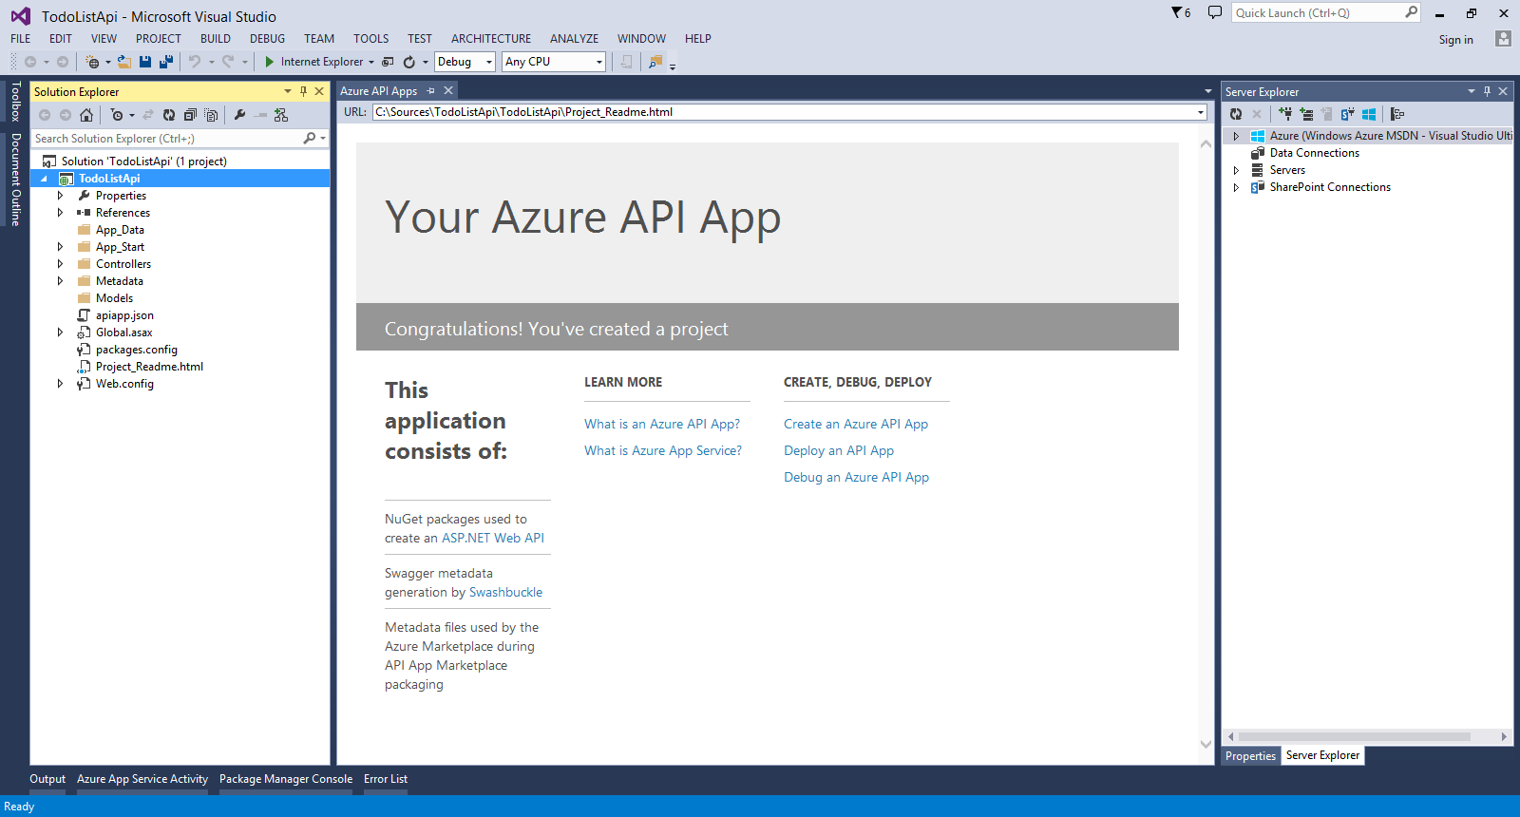Open the 'Debug an Azure API App' link
Image resolution: width=1520 pixels, height=817 pixels.
tap(856, 477)
